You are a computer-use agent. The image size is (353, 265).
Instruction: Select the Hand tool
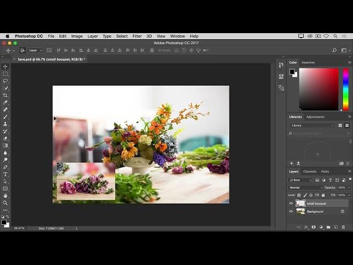(x=6, y=196)
